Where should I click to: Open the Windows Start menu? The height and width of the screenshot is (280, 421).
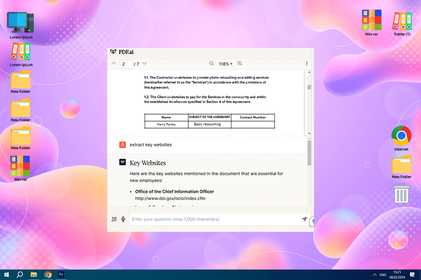(x=7, y=275)
